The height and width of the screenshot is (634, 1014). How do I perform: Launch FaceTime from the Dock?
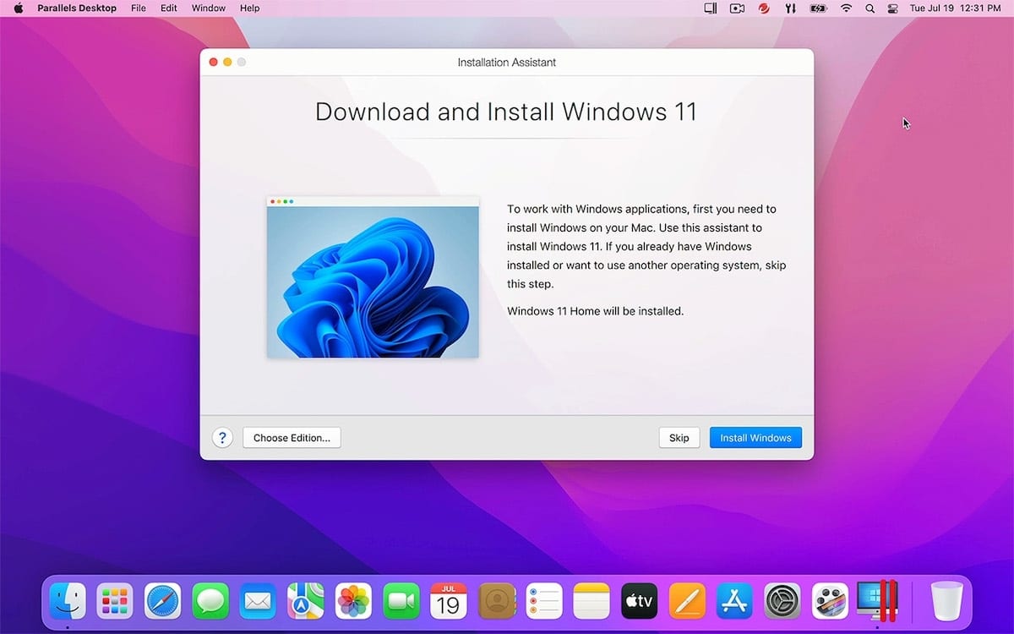[401, 601]
